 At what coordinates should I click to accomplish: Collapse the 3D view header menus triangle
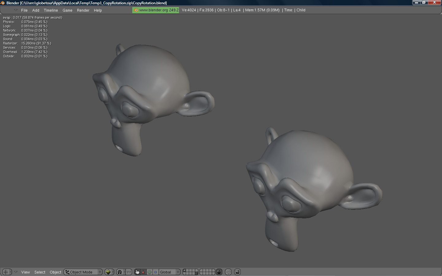(16, 272)
